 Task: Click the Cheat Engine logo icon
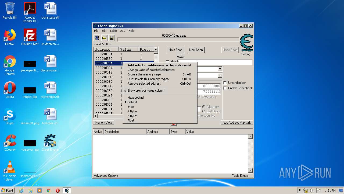(x=246, y=43)
